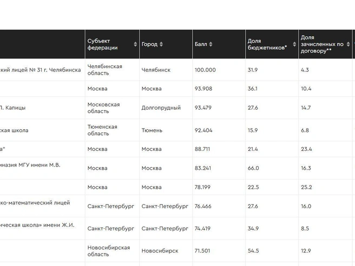Click the Субъект федерации column header text
The height and width of the screenshot is (266, 355).
[x=102, y=44]
